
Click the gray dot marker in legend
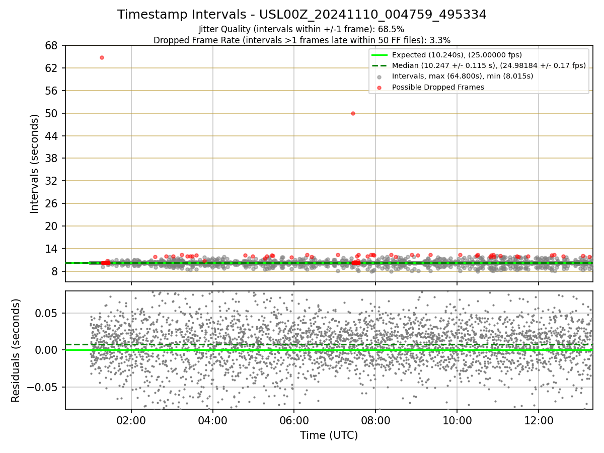[380, 77]
